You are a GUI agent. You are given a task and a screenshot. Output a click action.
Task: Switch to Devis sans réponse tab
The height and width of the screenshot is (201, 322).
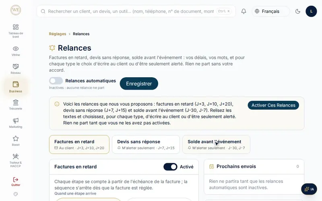tap(146, 144)
